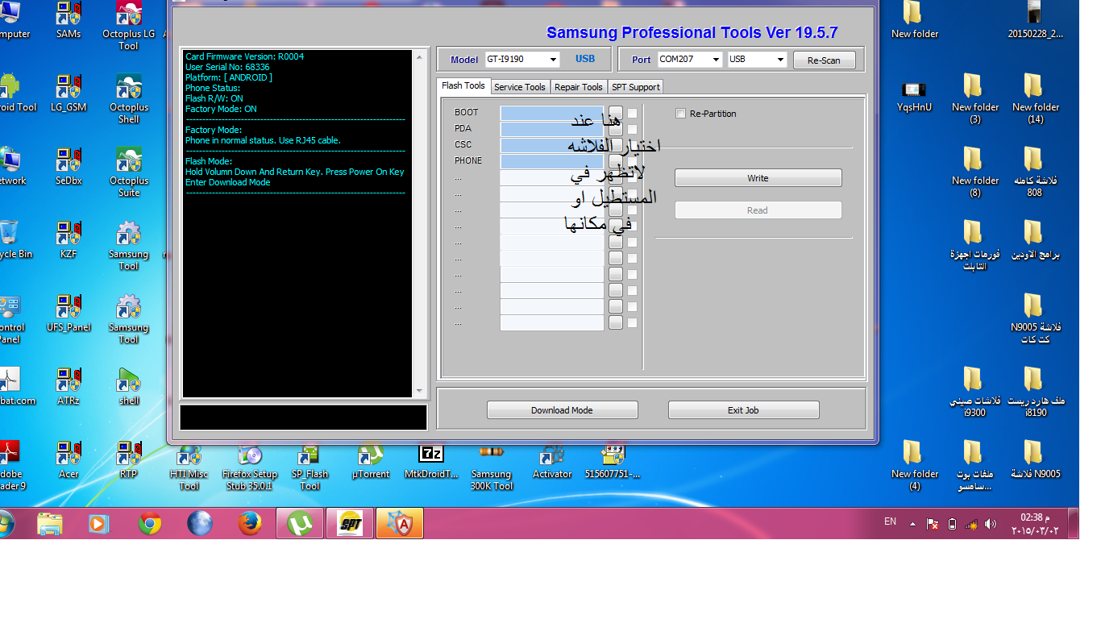The image size is (1101, 619).
Task: Open the Acer desktop shortcut
Action: coord(69,459)
